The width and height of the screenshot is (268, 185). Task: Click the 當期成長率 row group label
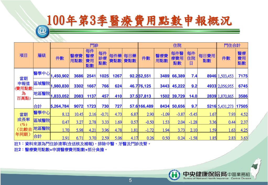tap(24, 124)
